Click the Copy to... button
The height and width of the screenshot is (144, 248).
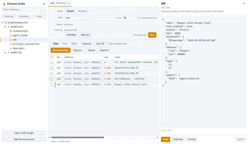pos(78,50)
